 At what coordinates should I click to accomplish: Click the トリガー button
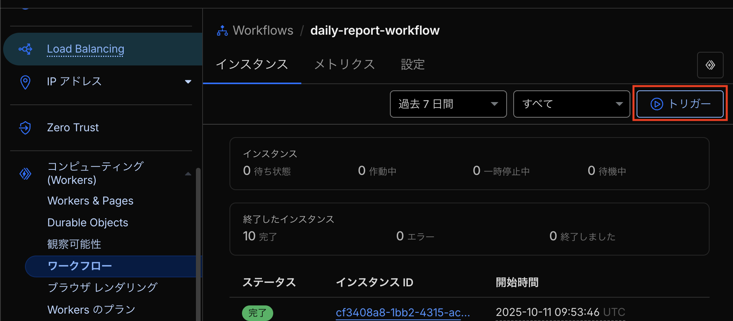pos(680,104)
